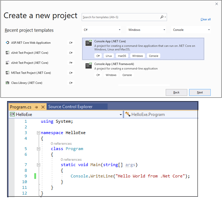The image size is (222, 202).
Task: Choose ASP.NET Core Web Application recent template
Action: pos(40,43)
